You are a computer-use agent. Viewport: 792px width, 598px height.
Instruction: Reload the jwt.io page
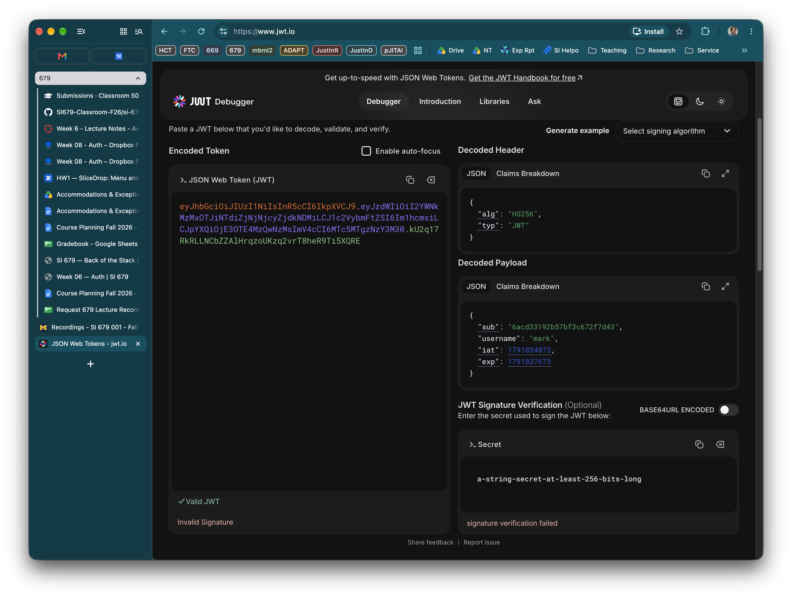[x=201, y=31]
